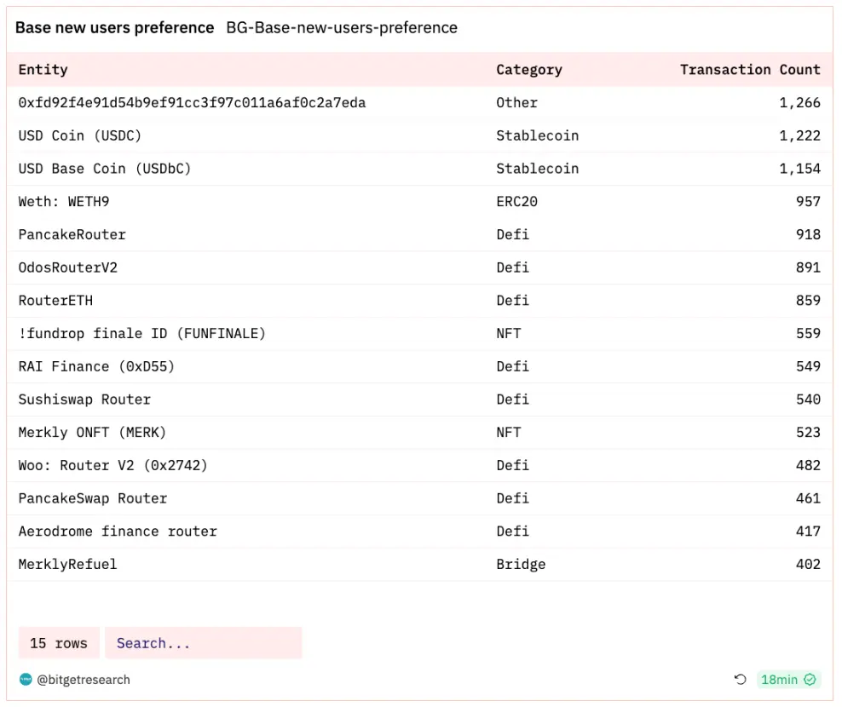Click the 402 transaction count

click(808, 564)
